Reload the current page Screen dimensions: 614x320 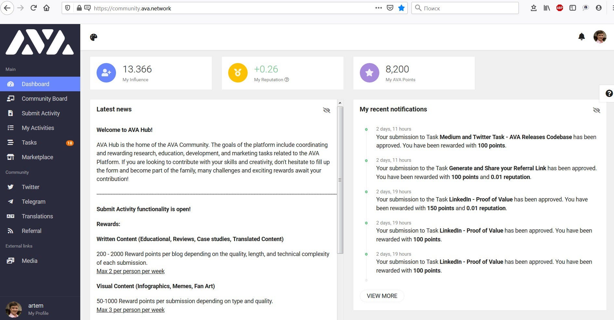pos(33,8)
